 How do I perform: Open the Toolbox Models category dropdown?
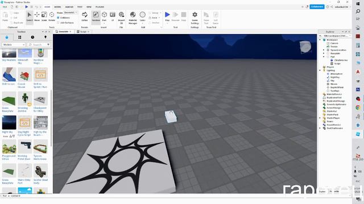[x=14, y=44]
